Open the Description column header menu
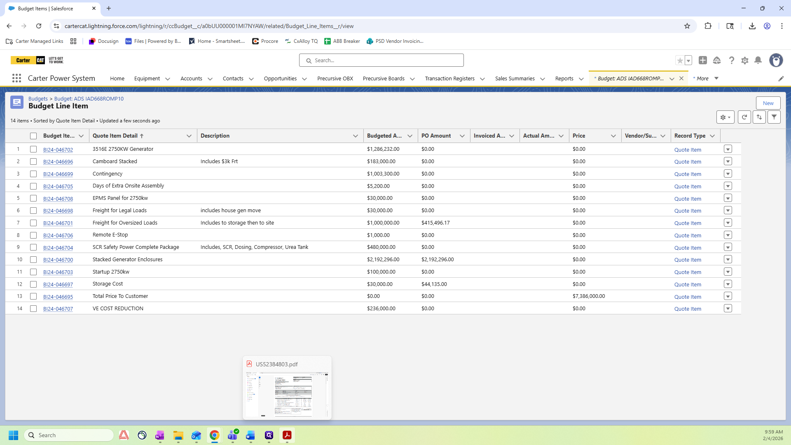The height and width of the screenshot is (445, 791). point(355,136)
